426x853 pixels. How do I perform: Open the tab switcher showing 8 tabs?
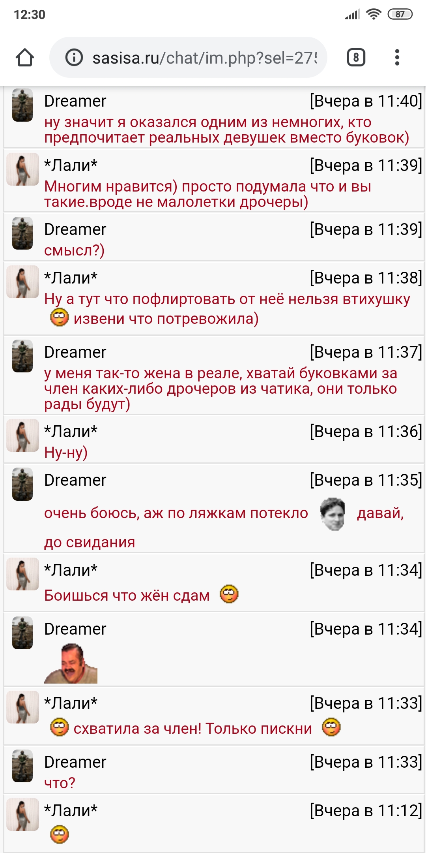(x=356, y=58)
